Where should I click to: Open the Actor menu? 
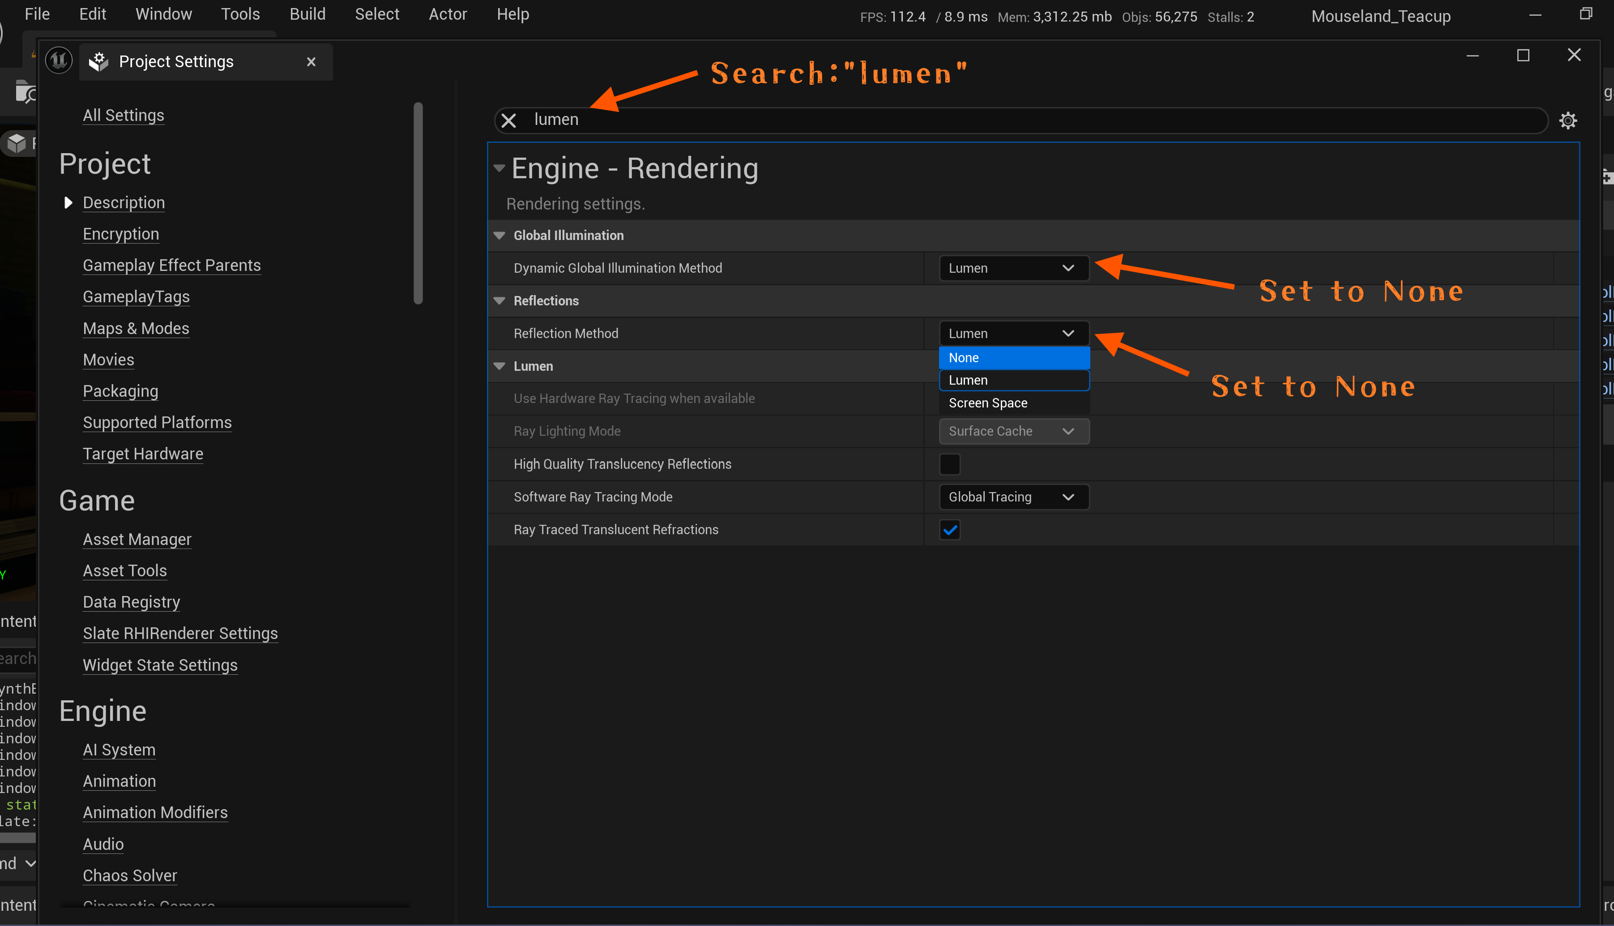coord(448,14)
